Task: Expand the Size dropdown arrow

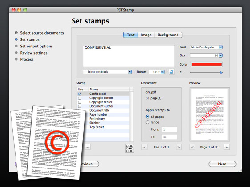Action: pyautogui.click(x=221, y=55)
